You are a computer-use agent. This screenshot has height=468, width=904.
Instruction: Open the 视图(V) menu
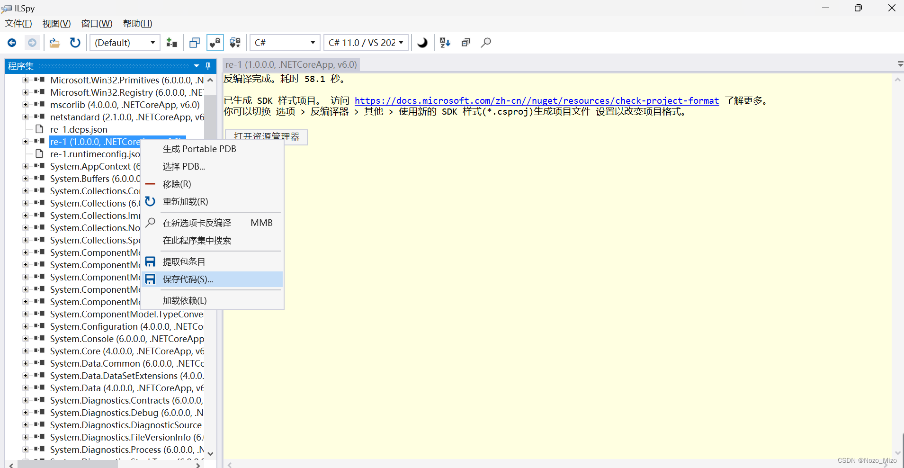(56, 24)
